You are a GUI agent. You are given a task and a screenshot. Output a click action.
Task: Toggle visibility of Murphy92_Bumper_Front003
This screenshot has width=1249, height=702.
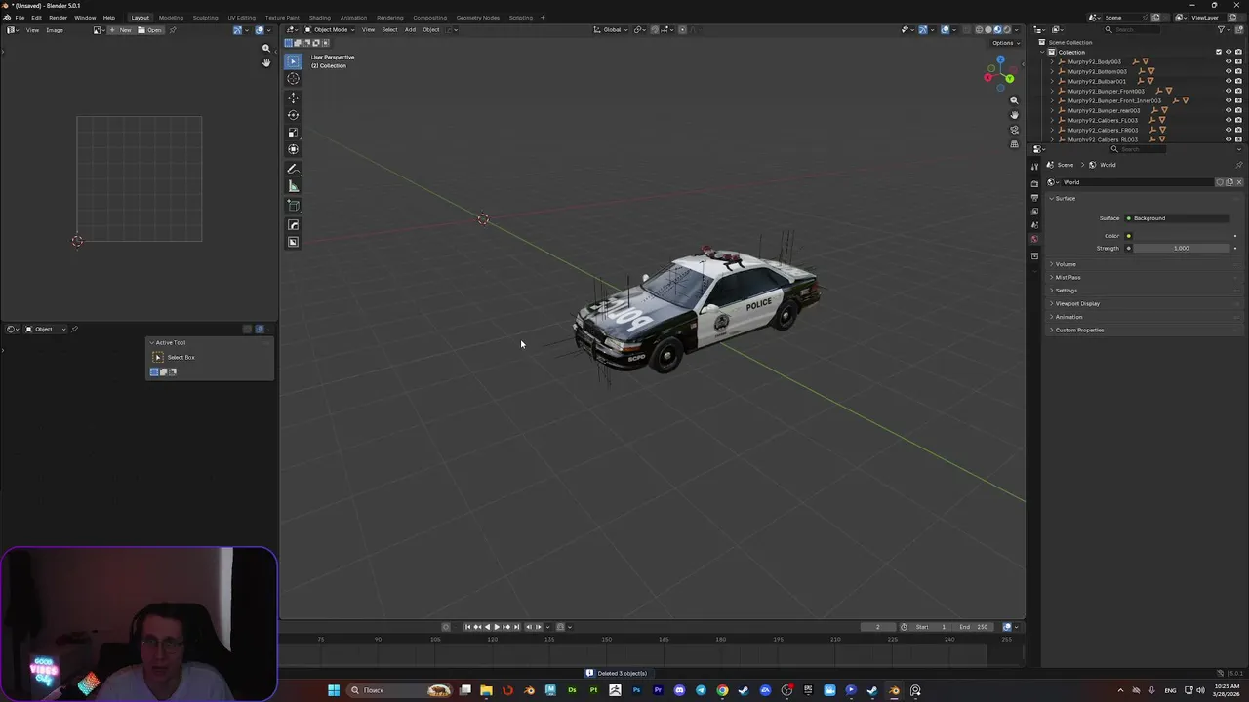pos(1228,91)
